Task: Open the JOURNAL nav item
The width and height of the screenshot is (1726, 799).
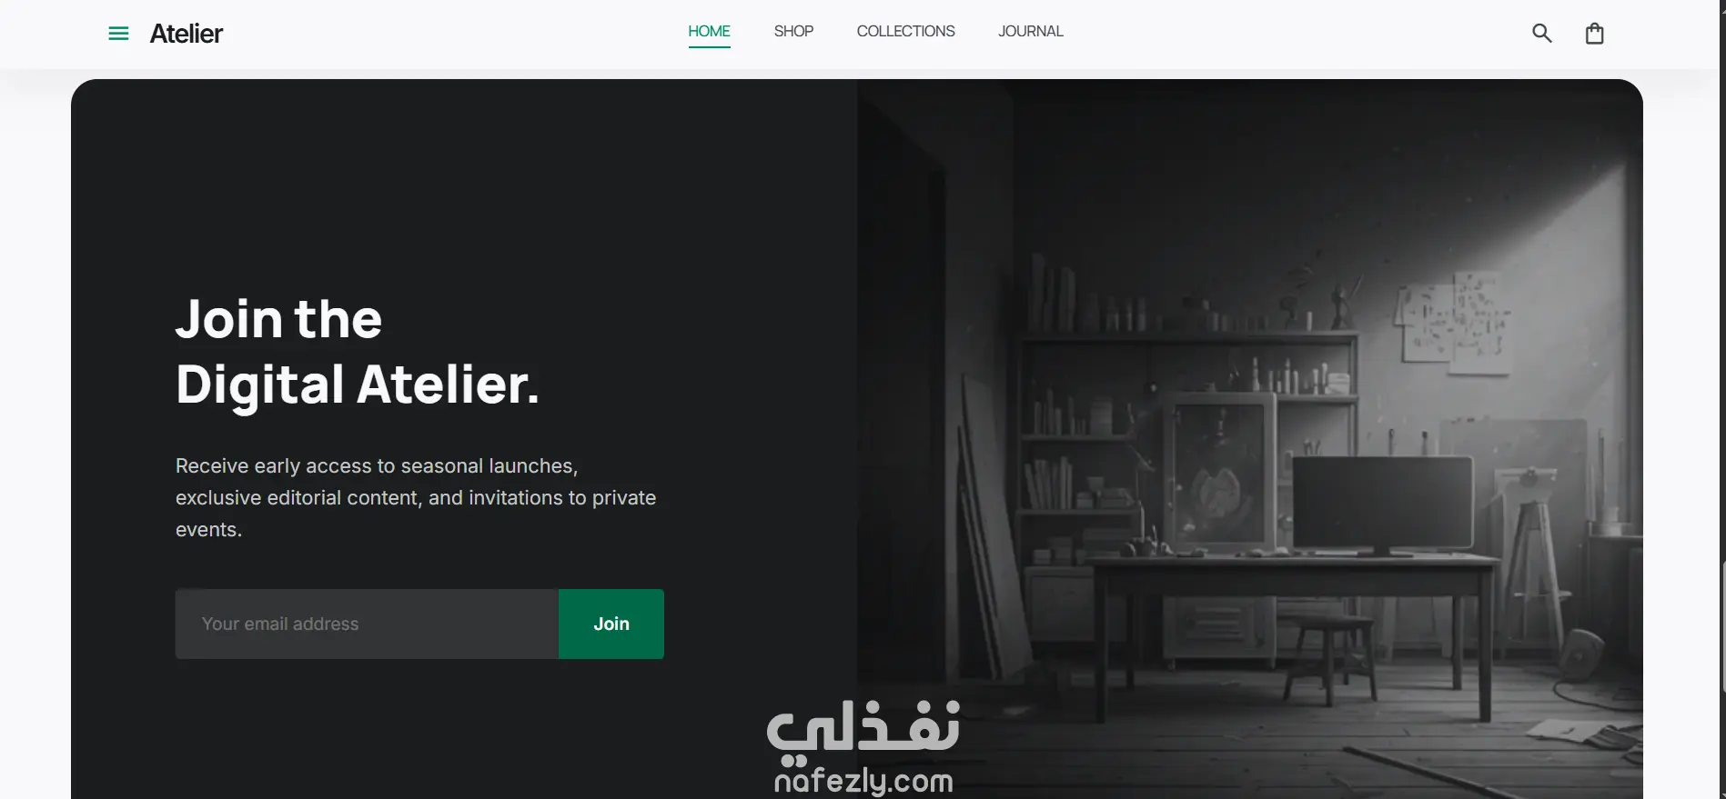Action: (x=1030, y=32)
